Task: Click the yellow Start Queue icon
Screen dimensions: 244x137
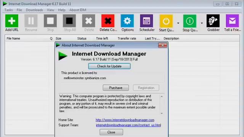Action: click(x=166, y=21)
